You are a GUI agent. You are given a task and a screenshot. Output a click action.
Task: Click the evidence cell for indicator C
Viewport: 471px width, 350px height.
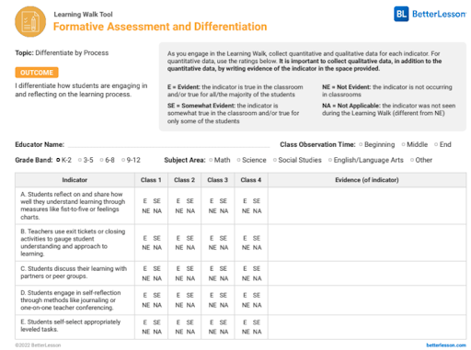[x=367, y=274]
